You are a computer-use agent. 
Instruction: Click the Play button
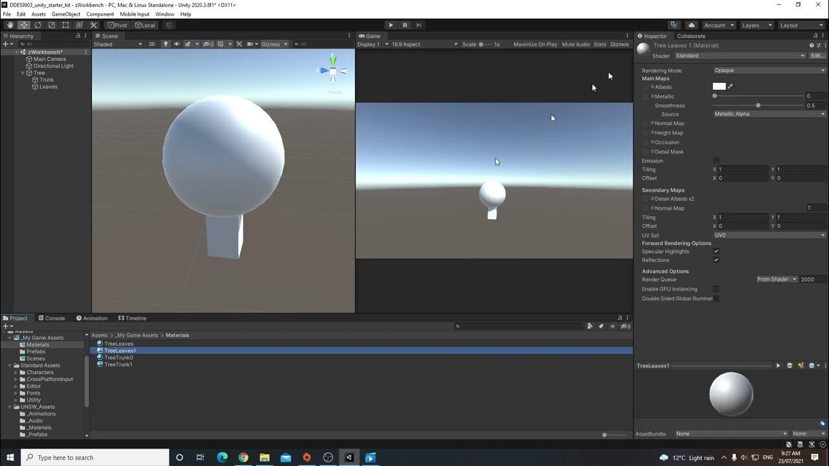tap(391, 25)
